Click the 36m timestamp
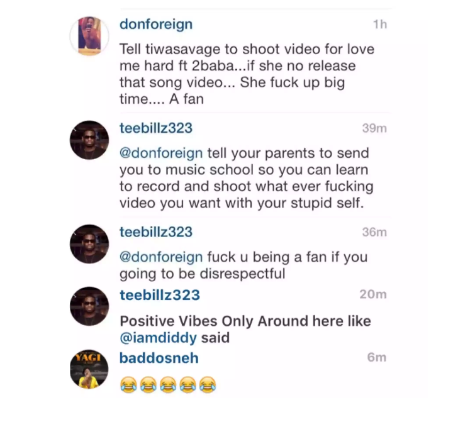This screenshot has height=429, width=453. [374, 232]
